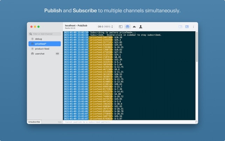Click the pricefeed:1390729 channel tag

(101, 50)
